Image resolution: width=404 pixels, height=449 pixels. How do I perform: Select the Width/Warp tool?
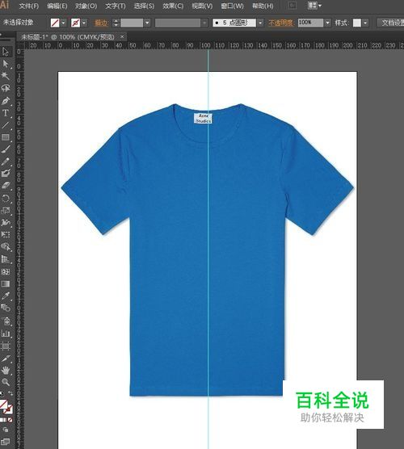click(6, 223)
